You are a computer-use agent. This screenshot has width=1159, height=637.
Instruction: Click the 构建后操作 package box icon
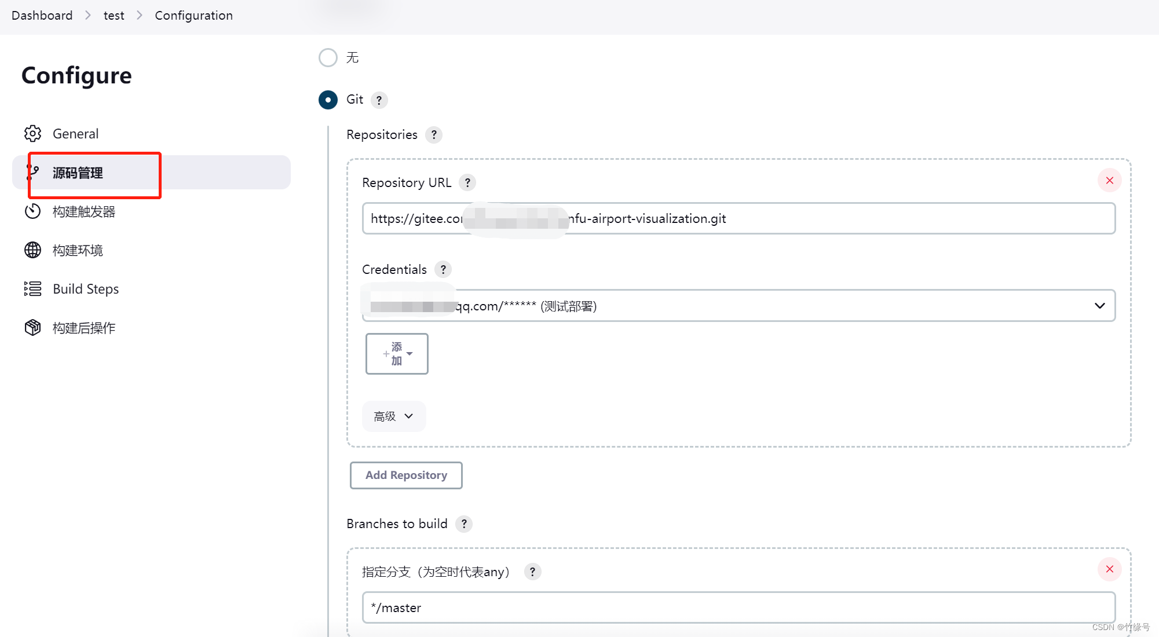32,327
